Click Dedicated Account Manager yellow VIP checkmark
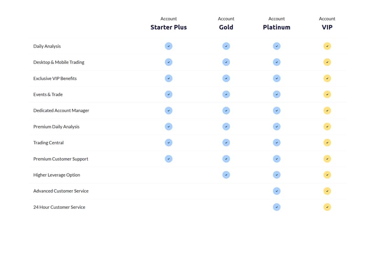The width and height of the screenshot is (365, 254). click(327, 111)
